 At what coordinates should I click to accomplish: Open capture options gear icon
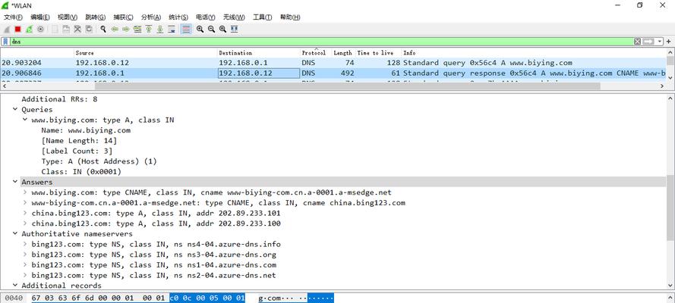click(x=40, y=30)
